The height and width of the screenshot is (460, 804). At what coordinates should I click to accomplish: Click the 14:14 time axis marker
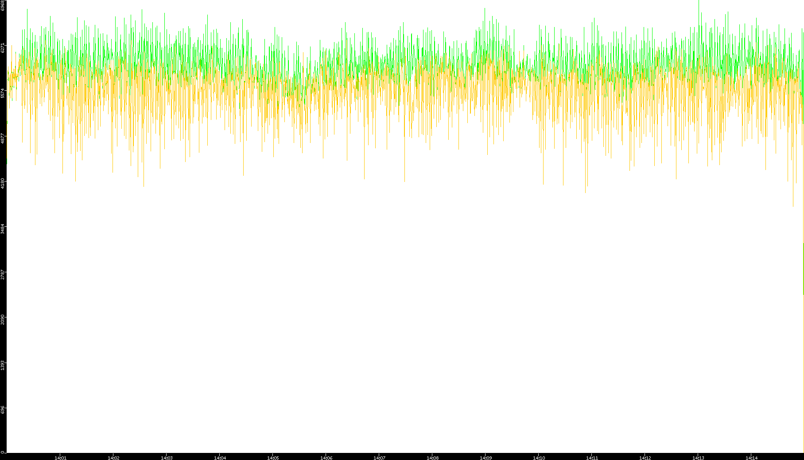pyautogui.click(x=751, y=458)
